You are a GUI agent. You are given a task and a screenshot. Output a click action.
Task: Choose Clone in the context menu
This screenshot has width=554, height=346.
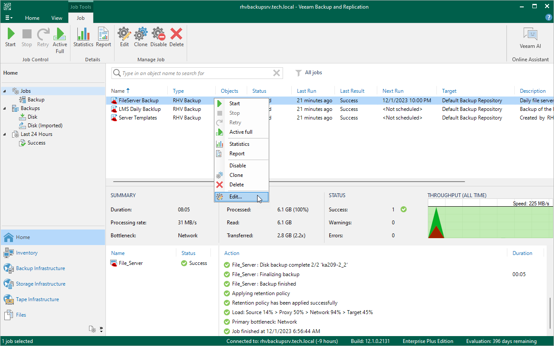(242, 175)
